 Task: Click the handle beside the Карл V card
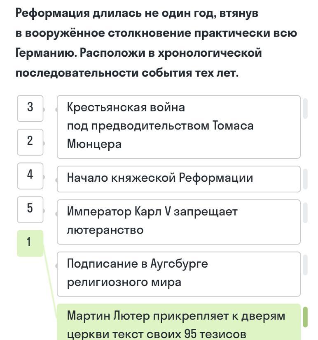pyautogui.click(x=305, y=213)
